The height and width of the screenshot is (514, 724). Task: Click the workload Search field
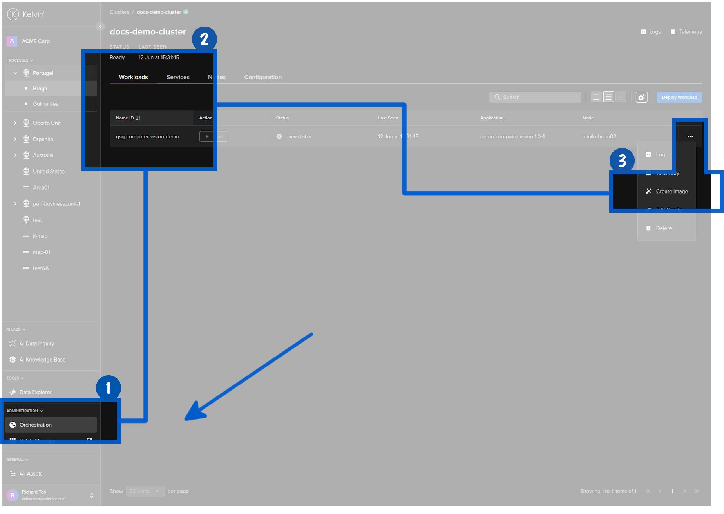click(x=535, y=97)
